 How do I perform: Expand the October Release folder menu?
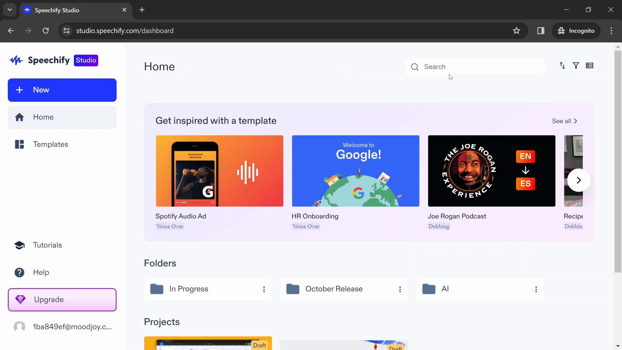(400, 289)
